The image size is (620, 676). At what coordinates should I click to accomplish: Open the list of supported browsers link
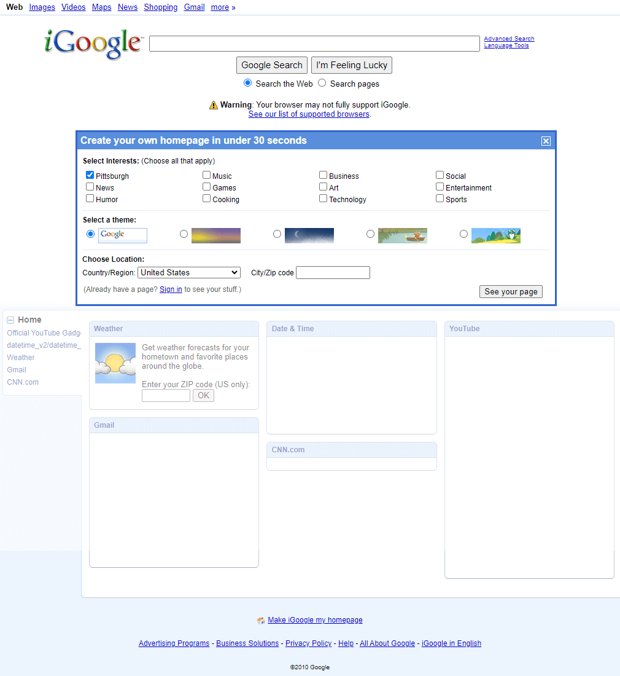[x=309, y=114]
